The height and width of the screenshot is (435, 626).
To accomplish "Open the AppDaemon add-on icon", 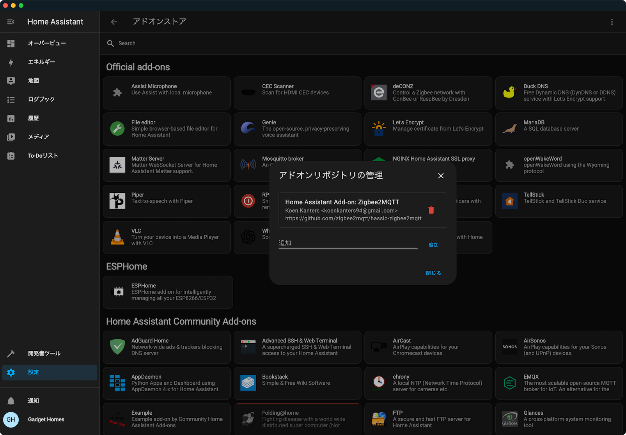I will (x=117, y=383).
